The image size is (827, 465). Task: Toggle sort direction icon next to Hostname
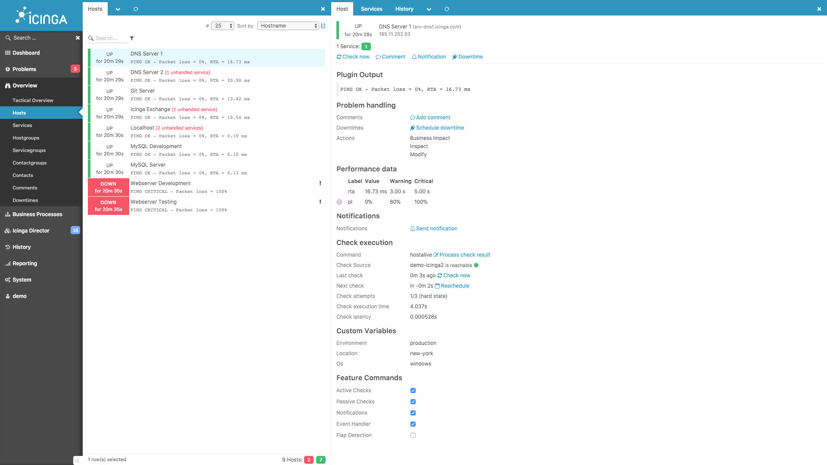[323, 26]
